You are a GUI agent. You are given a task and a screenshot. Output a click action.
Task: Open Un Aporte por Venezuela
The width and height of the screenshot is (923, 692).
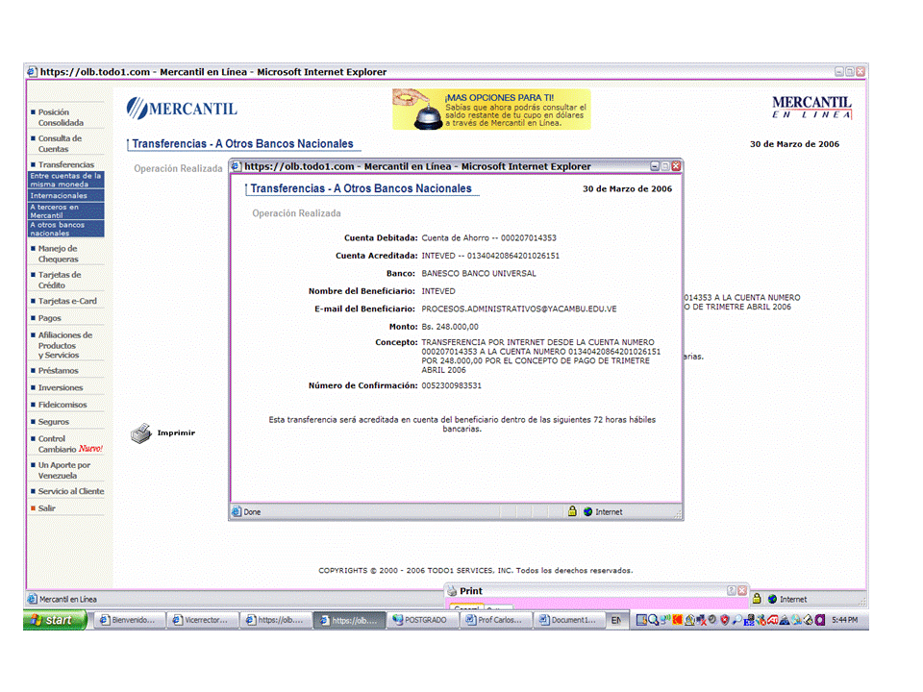64,470
